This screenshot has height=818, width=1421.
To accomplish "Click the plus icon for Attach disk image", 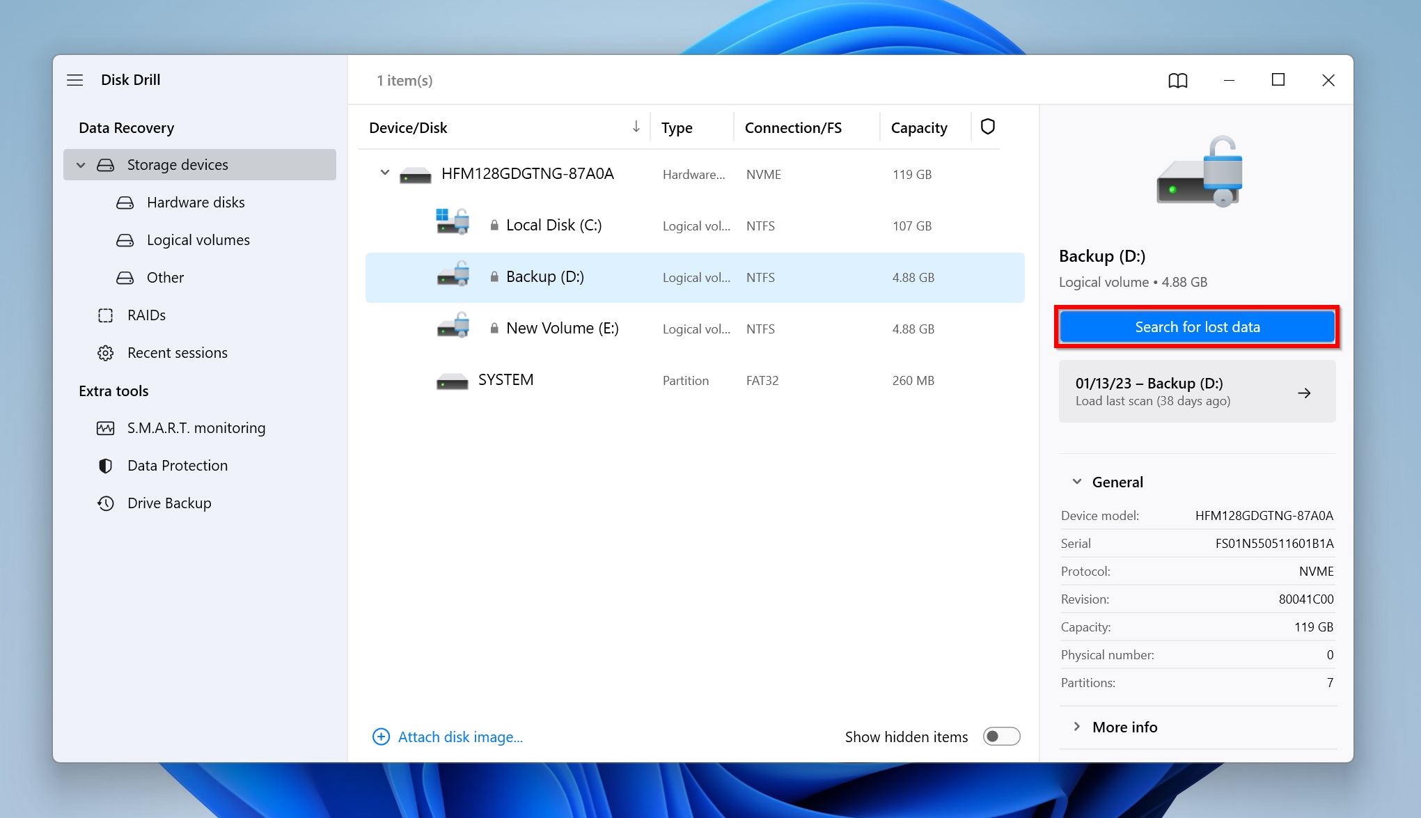I will coord(381,737).
